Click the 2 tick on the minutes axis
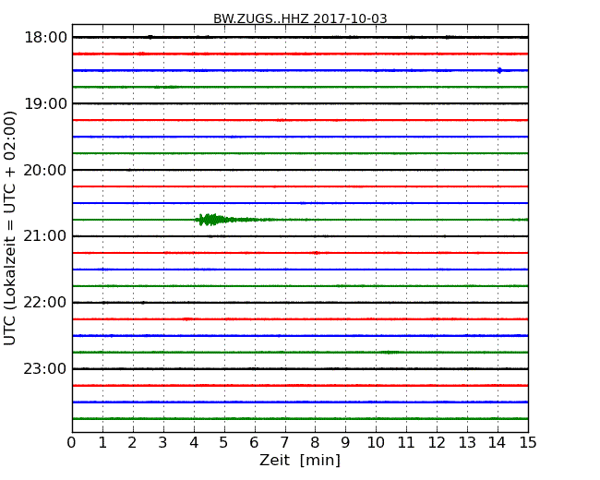The width and height of the screenshot is (600, 480). click(132, 443)
